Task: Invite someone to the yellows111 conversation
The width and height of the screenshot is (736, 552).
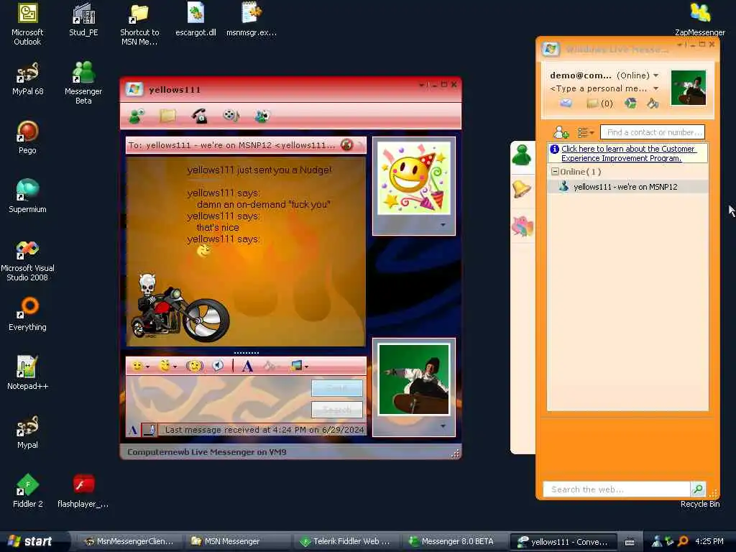Action: tap(137, 116)
